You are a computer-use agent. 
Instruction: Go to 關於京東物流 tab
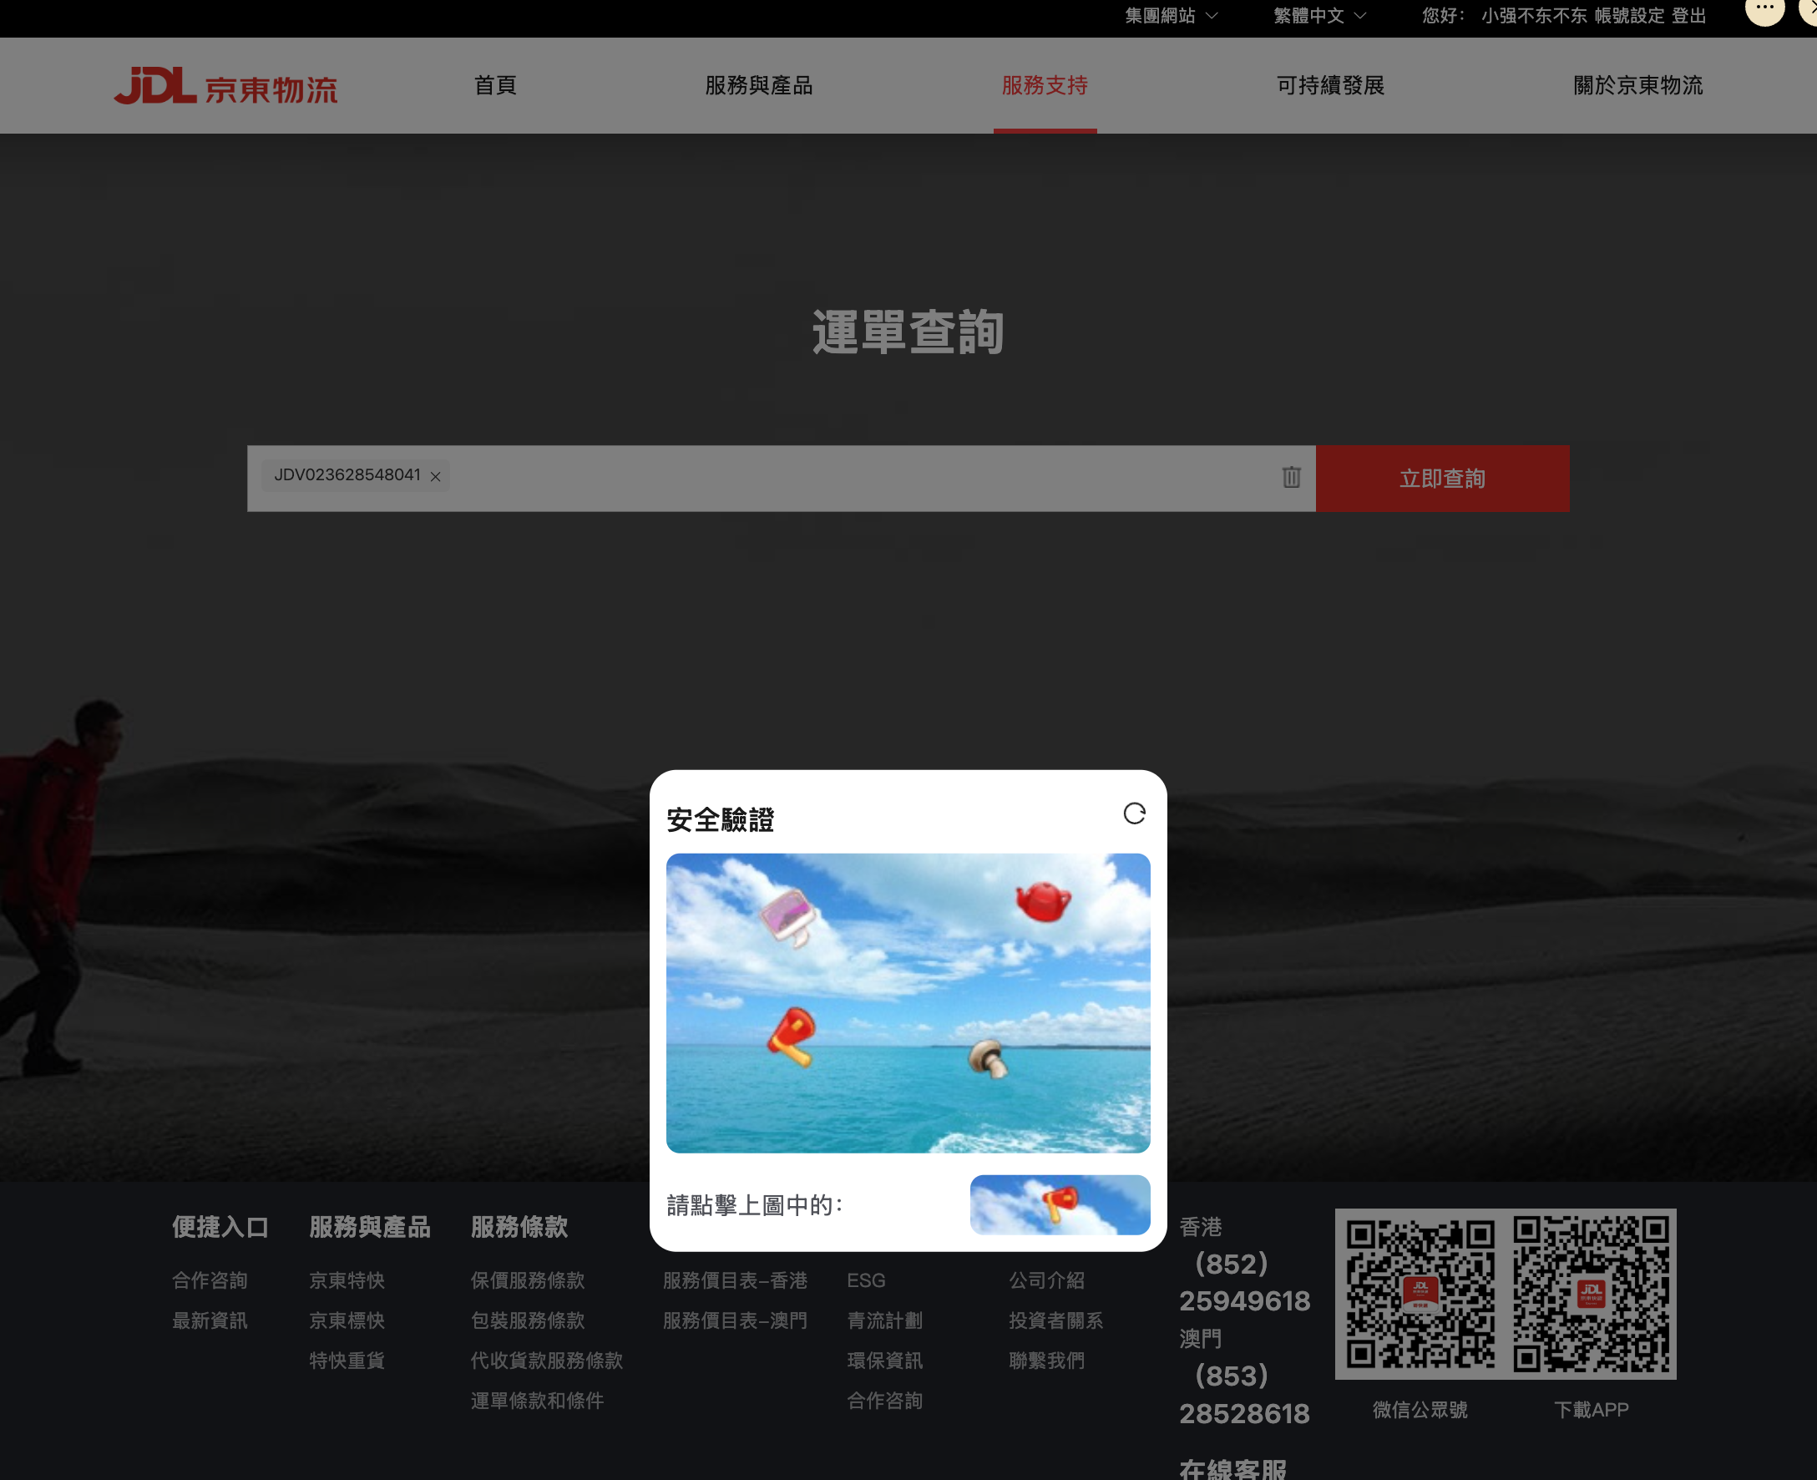[x=1637, y=85]
